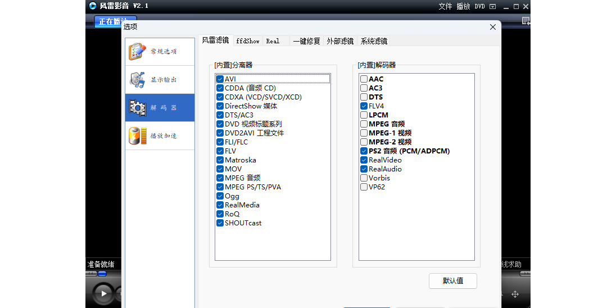Open the 播放加速 battery icon section
This screenshot has width=616, height=308.
pos(137,135)
